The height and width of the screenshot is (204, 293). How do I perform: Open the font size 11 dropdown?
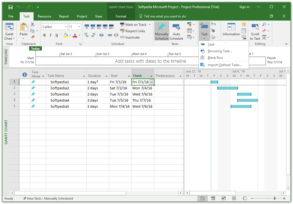pyautogui.click(x=79, y=27)
